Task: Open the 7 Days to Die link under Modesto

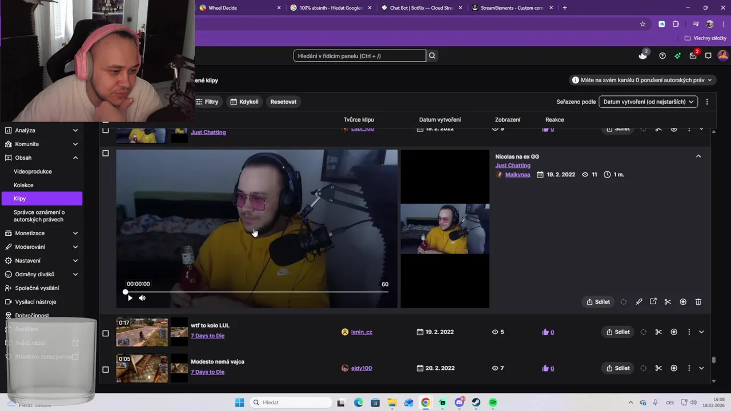Action: pos(207,372)
